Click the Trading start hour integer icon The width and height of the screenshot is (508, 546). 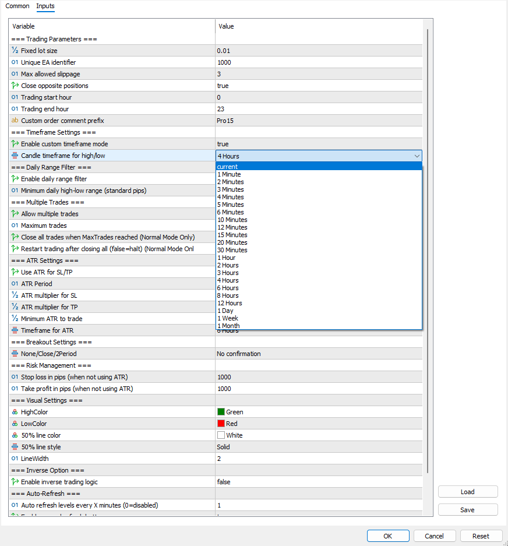pos(15,97)
